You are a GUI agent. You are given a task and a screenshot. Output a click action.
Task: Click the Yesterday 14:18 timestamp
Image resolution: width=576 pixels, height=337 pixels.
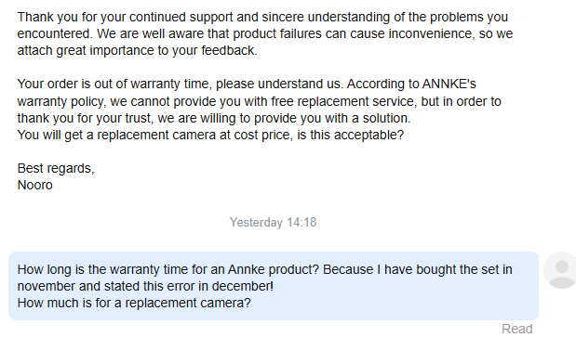tap(273, 223)
